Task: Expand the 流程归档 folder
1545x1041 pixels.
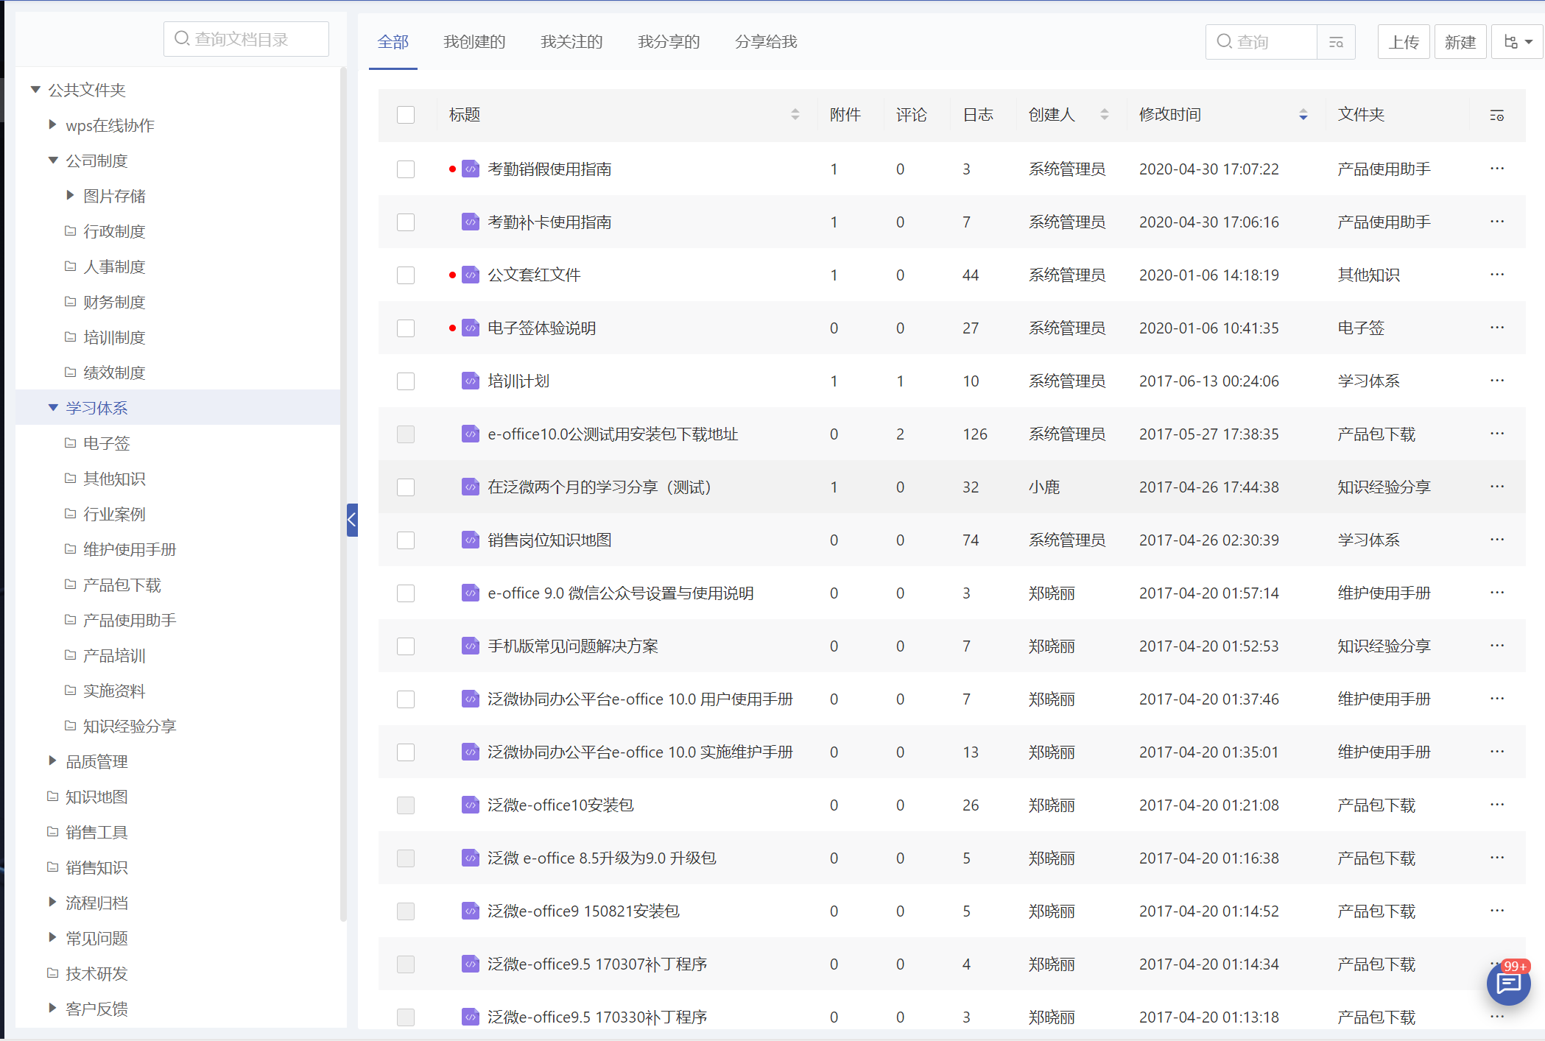Action: 52,902
